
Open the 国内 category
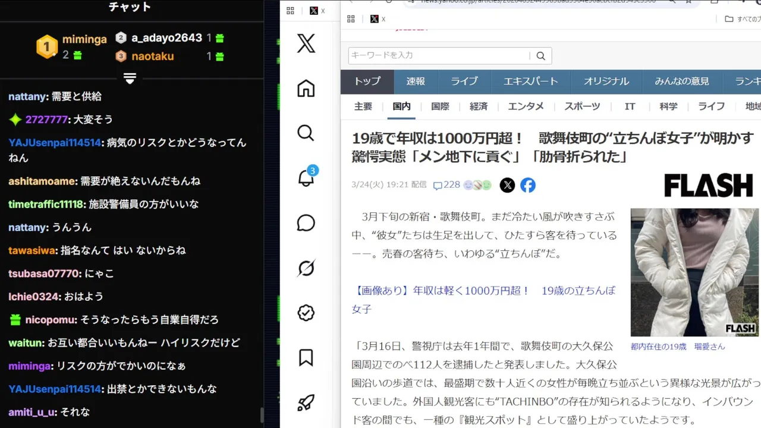coord(401,106)
